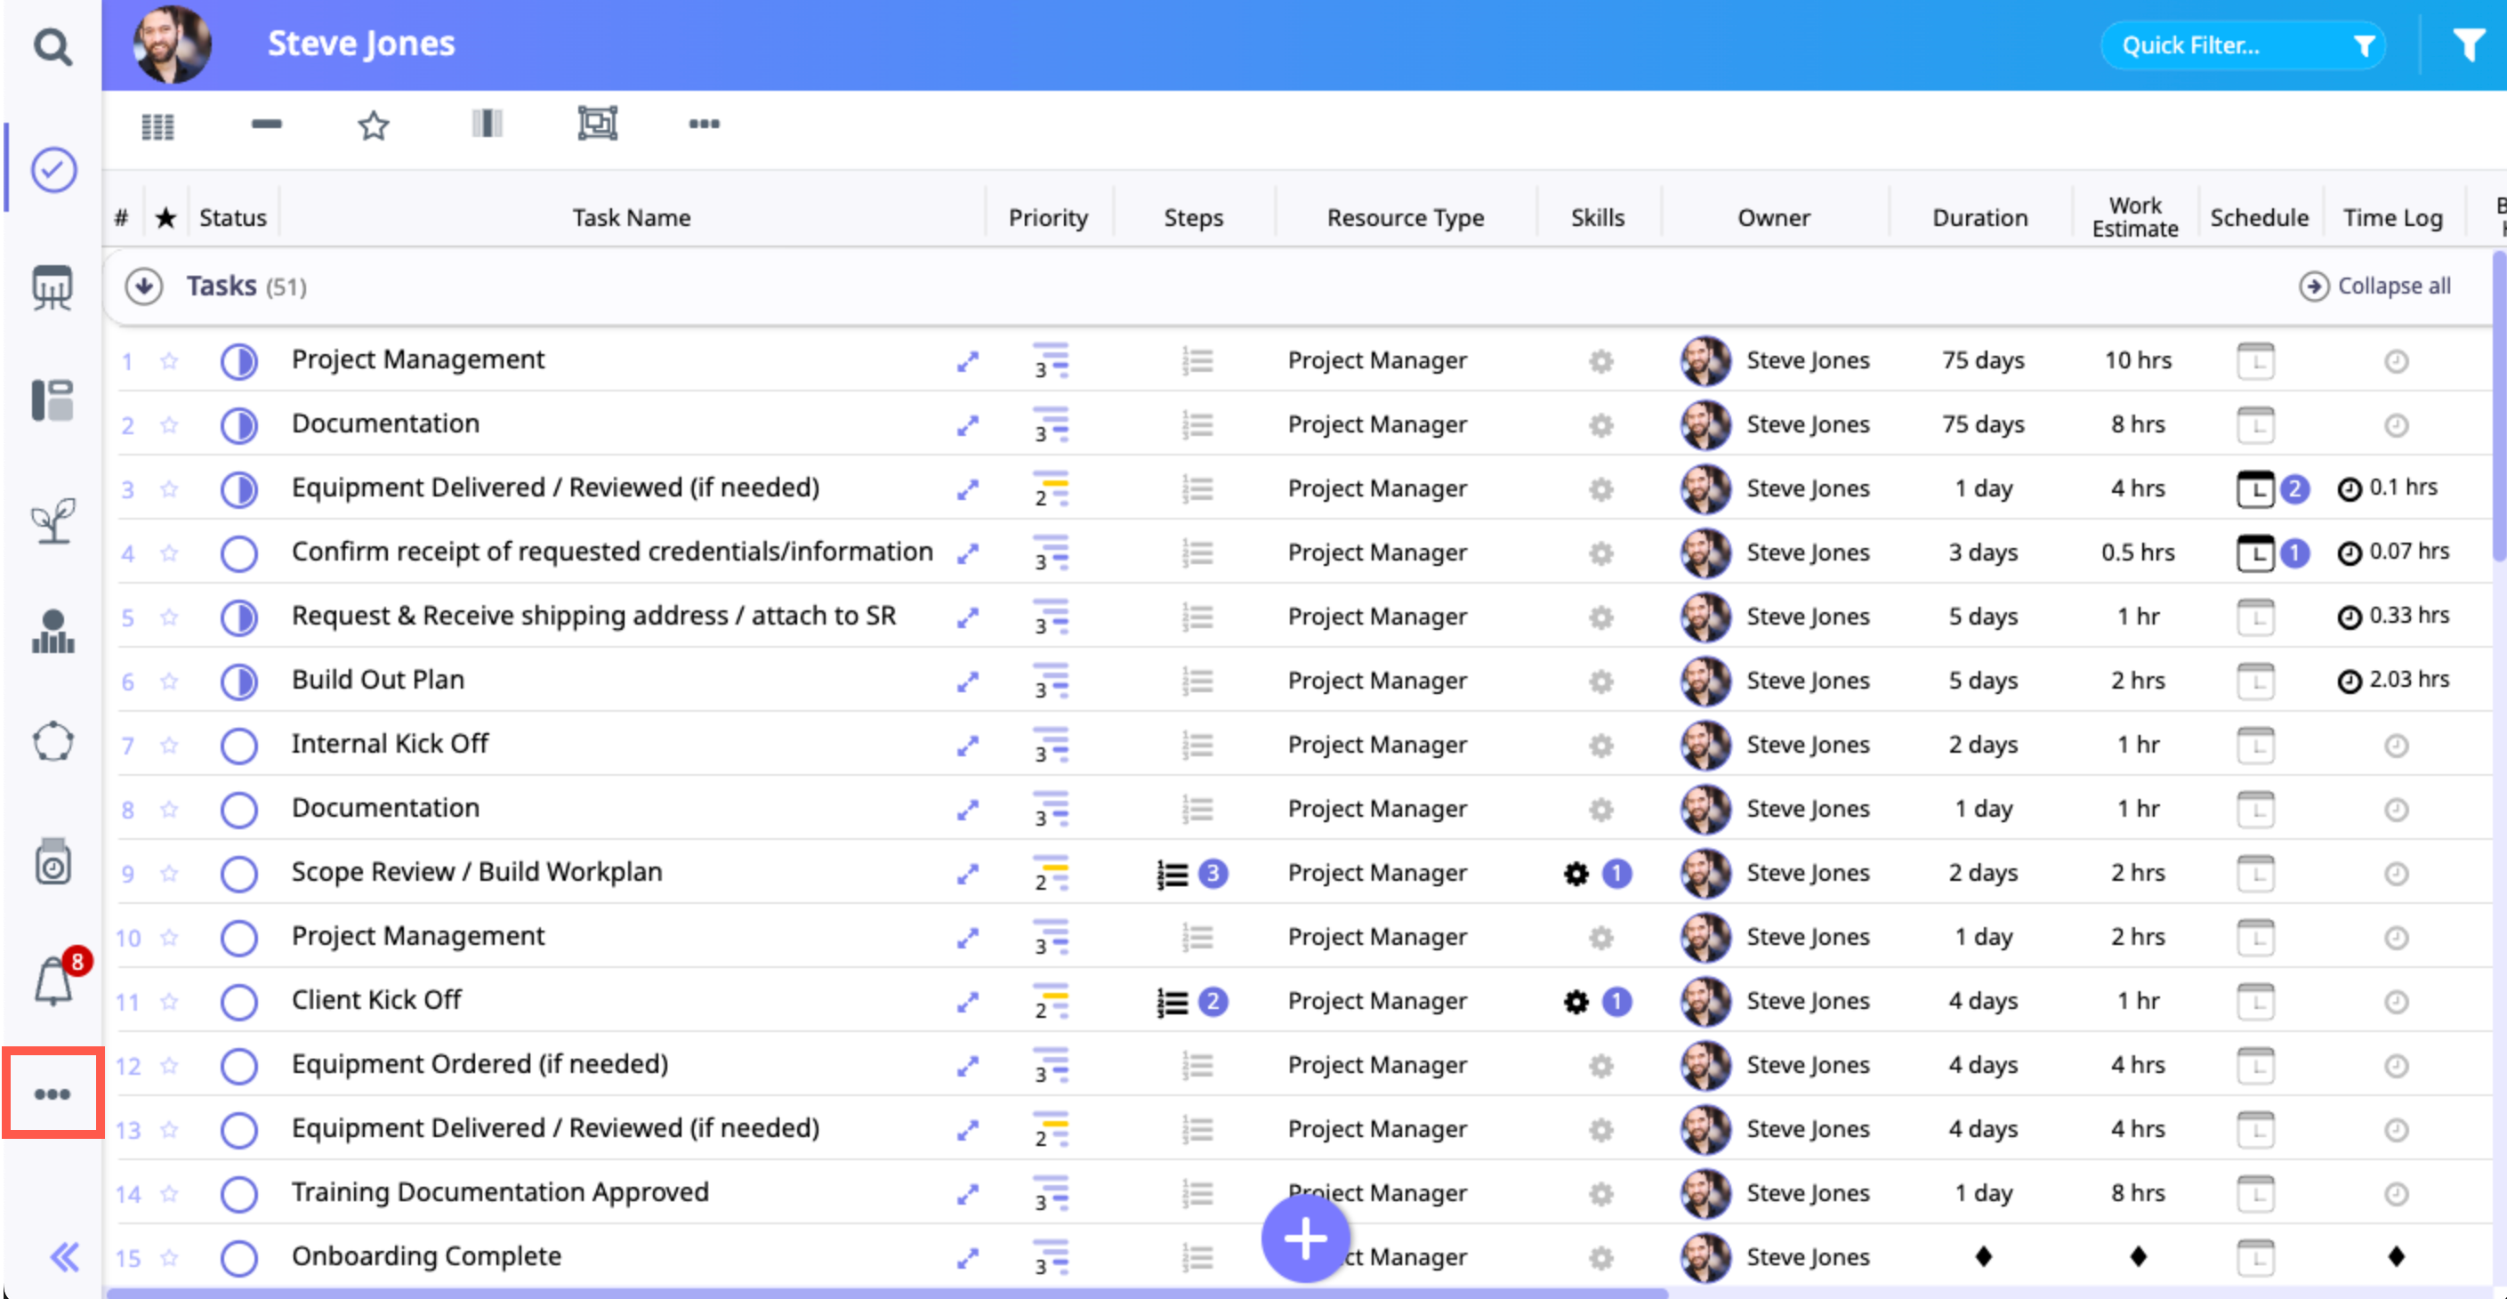Click the advanced filter funnel icon

2467,44
